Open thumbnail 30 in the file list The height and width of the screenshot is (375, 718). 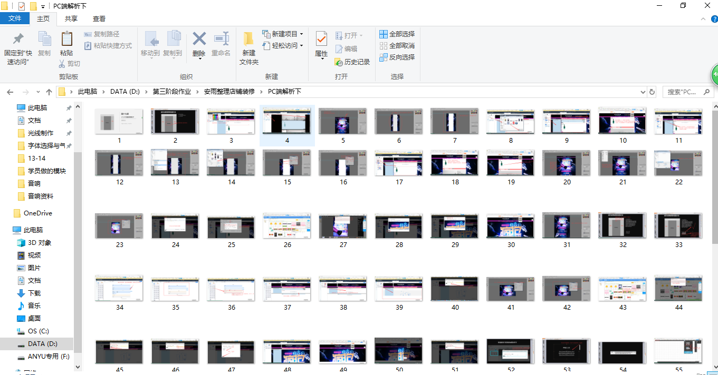pos(510,225)
